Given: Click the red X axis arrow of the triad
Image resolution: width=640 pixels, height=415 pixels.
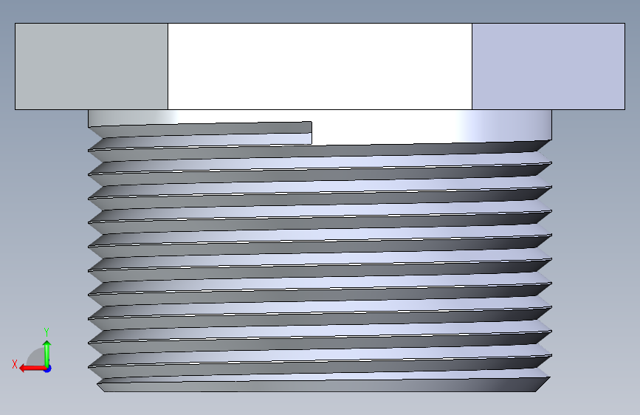Looking at the screenshot, I should click(x=32, y=368).
